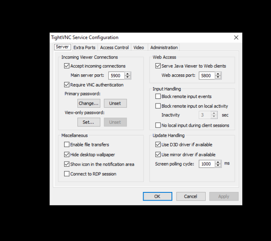
Task: Increase Screen polling cycle with up arrow
Action: point(218,162)
